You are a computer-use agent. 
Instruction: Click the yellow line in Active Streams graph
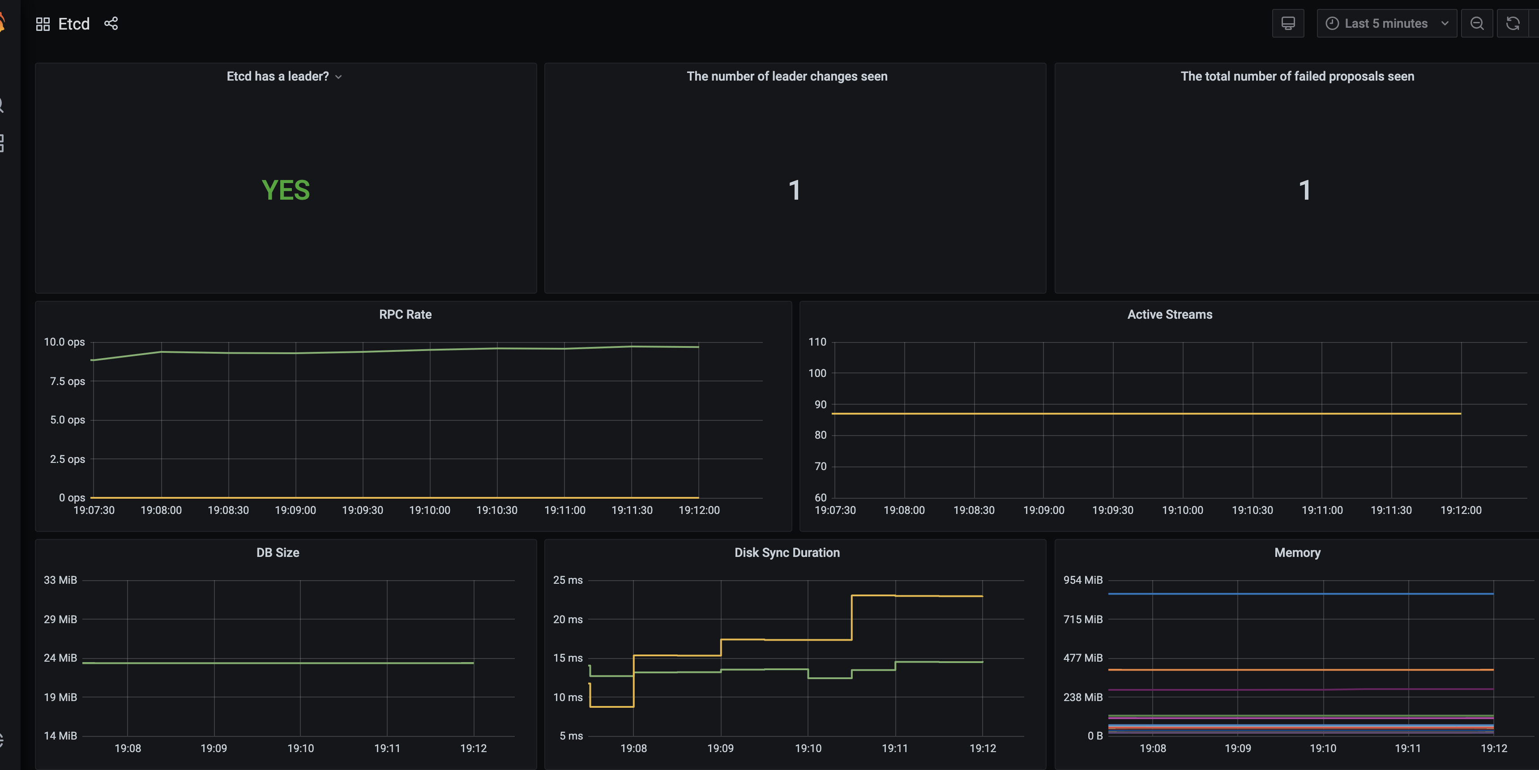tap(1146, 413)
